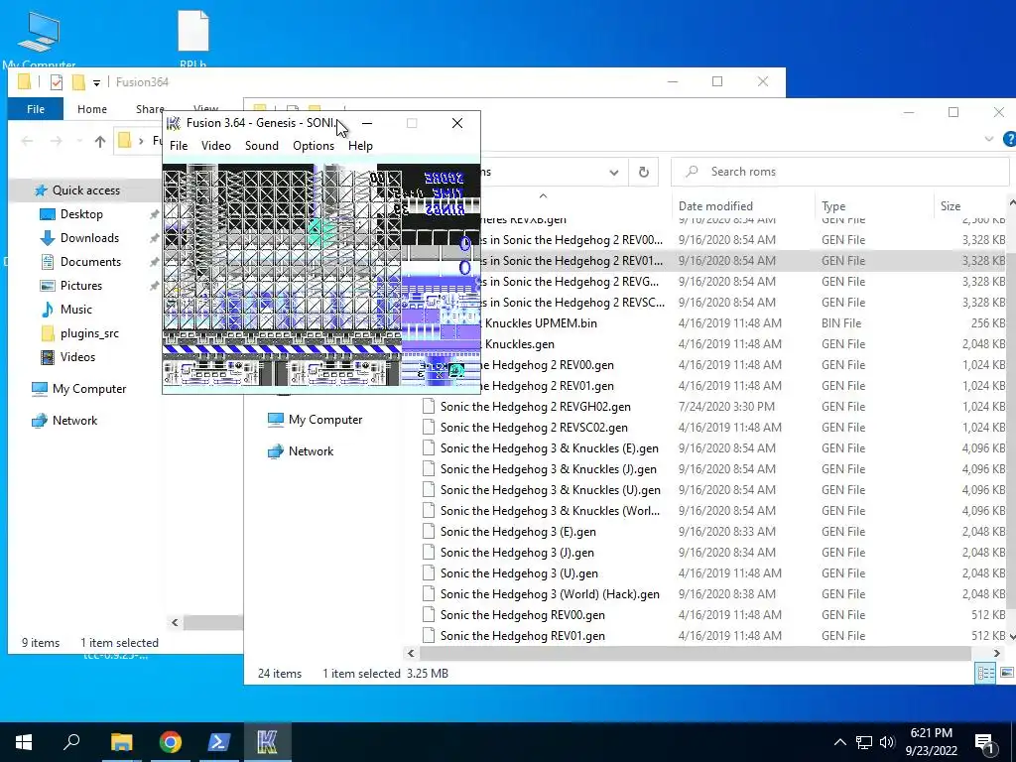Open Customize Quick Access Toolbar dropdown in Fusion364
Viewport: 1016px width, 762px height.
point(96,83)
